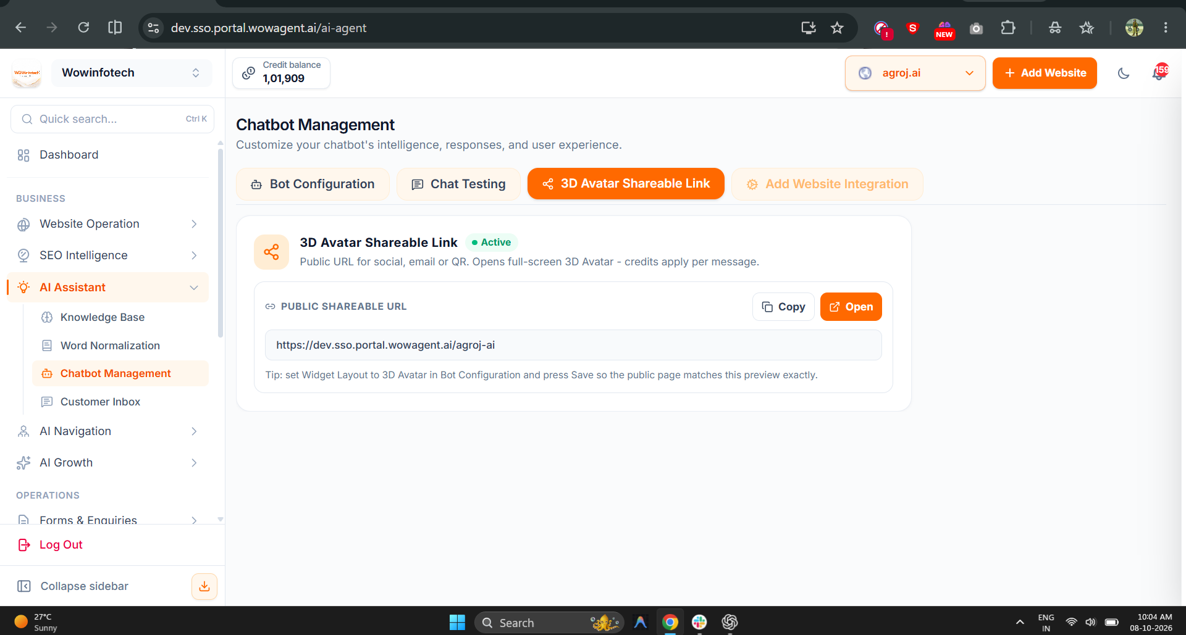The image size is (1186, 635).
Task: Click the orange share icon in card
Action: 271,252
